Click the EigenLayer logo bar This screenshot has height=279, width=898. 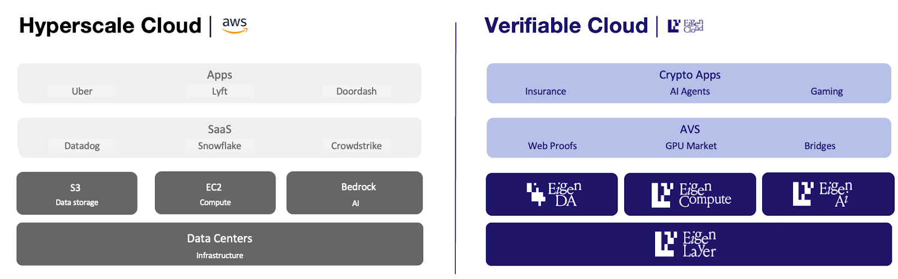pos(689,244)
